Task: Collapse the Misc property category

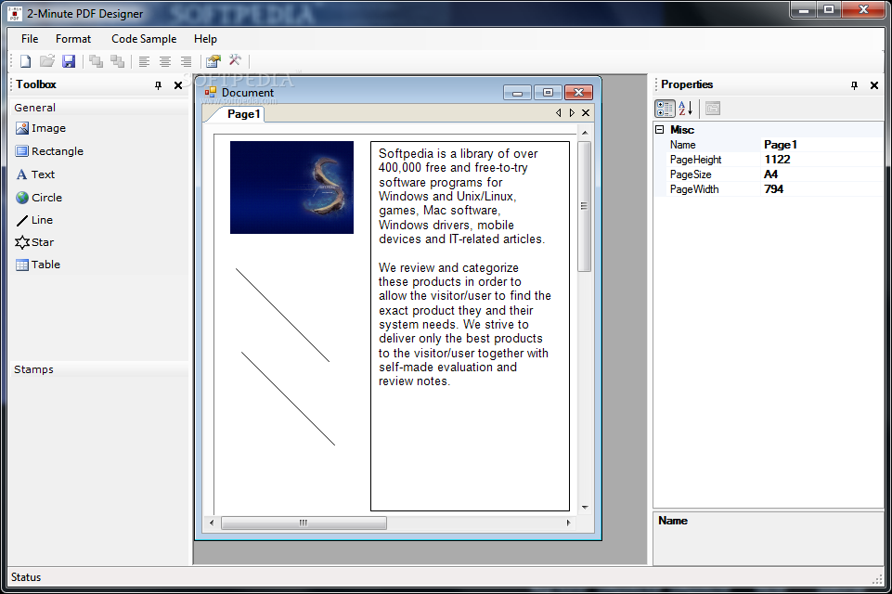Action: tap(659, 130)
